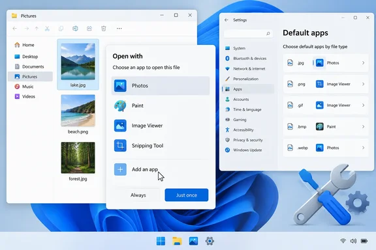Navigate to Desktop in the sidebar

pyautogui.click(x=30, y=57)
